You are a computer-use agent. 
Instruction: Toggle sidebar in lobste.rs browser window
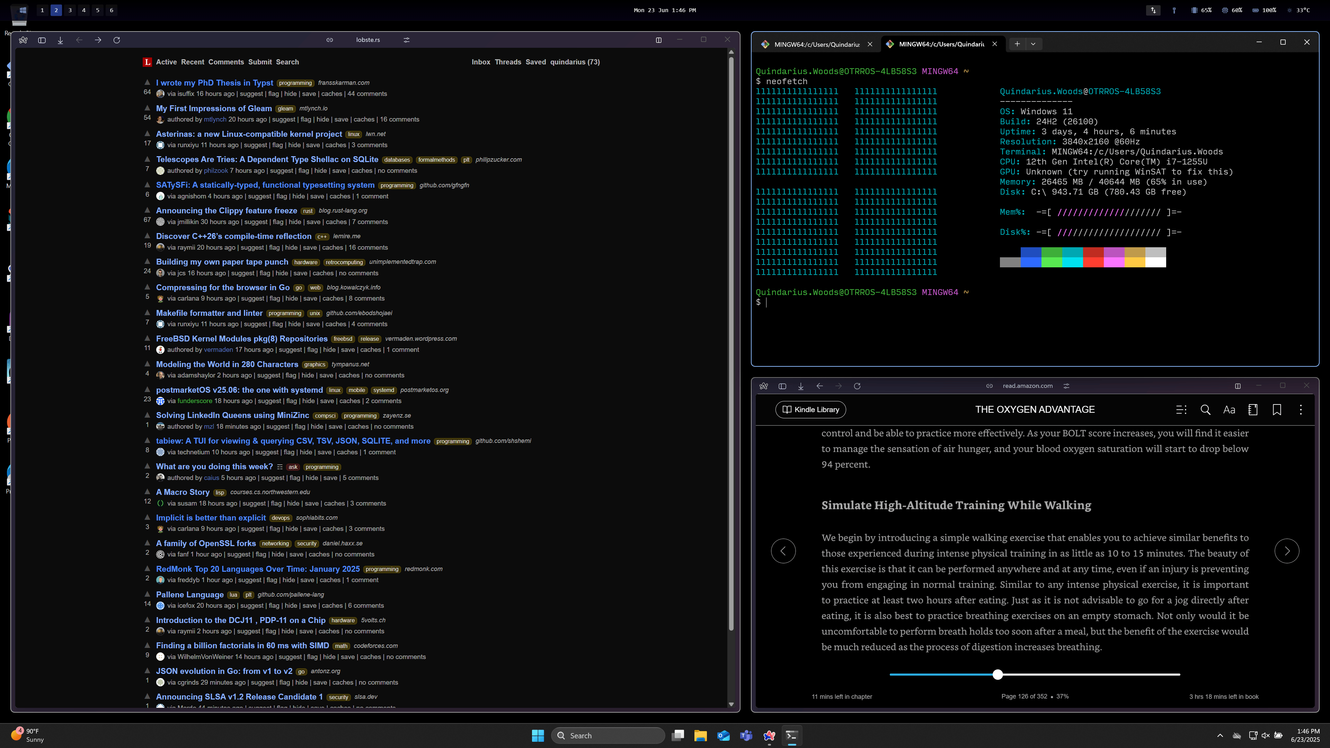[42, 40]
